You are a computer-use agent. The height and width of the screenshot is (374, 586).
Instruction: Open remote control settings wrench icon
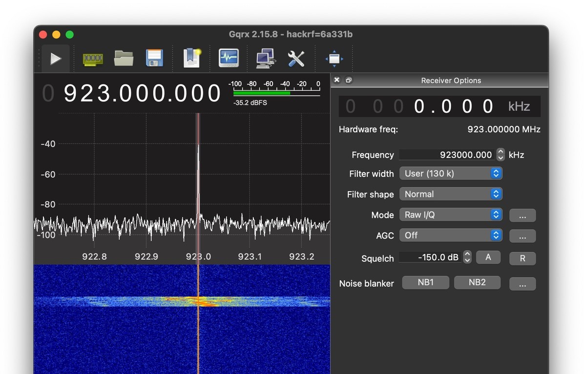click(296, 59)
